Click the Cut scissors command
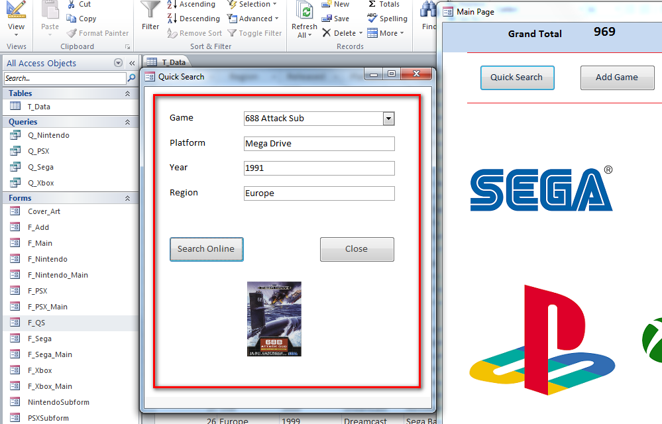This screenshot has height=424, width=662. [79, 4]
